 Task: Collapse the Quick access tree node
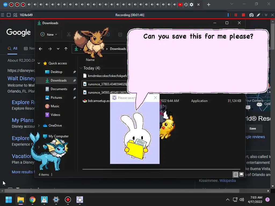click(x=39, y=63)
